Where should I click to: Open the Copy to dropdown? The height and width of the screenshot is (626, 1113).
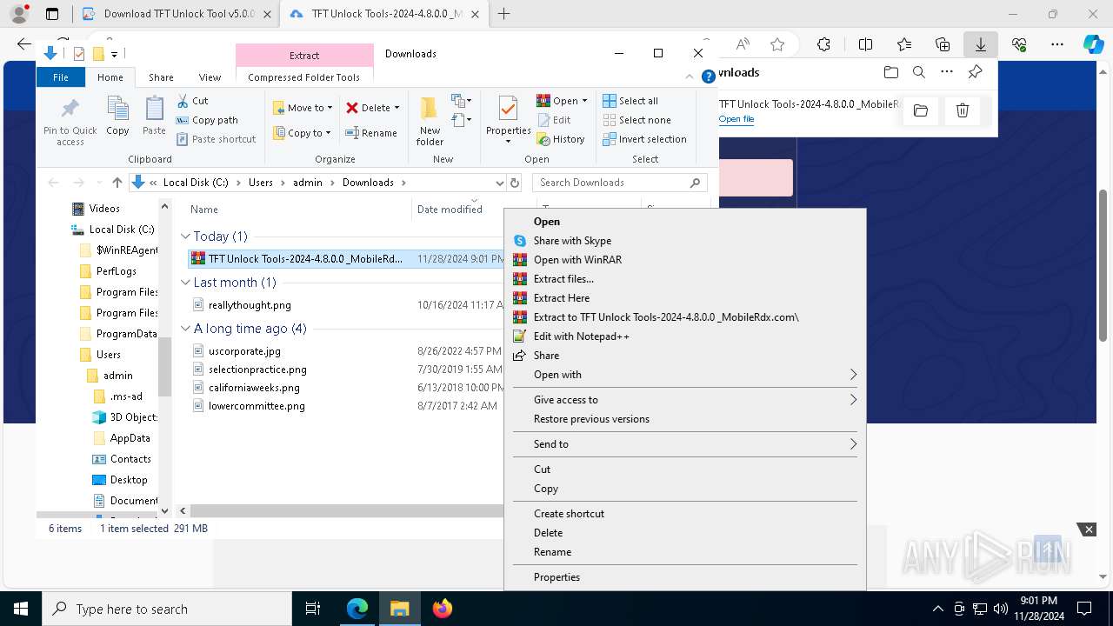(x=303, y=133)
